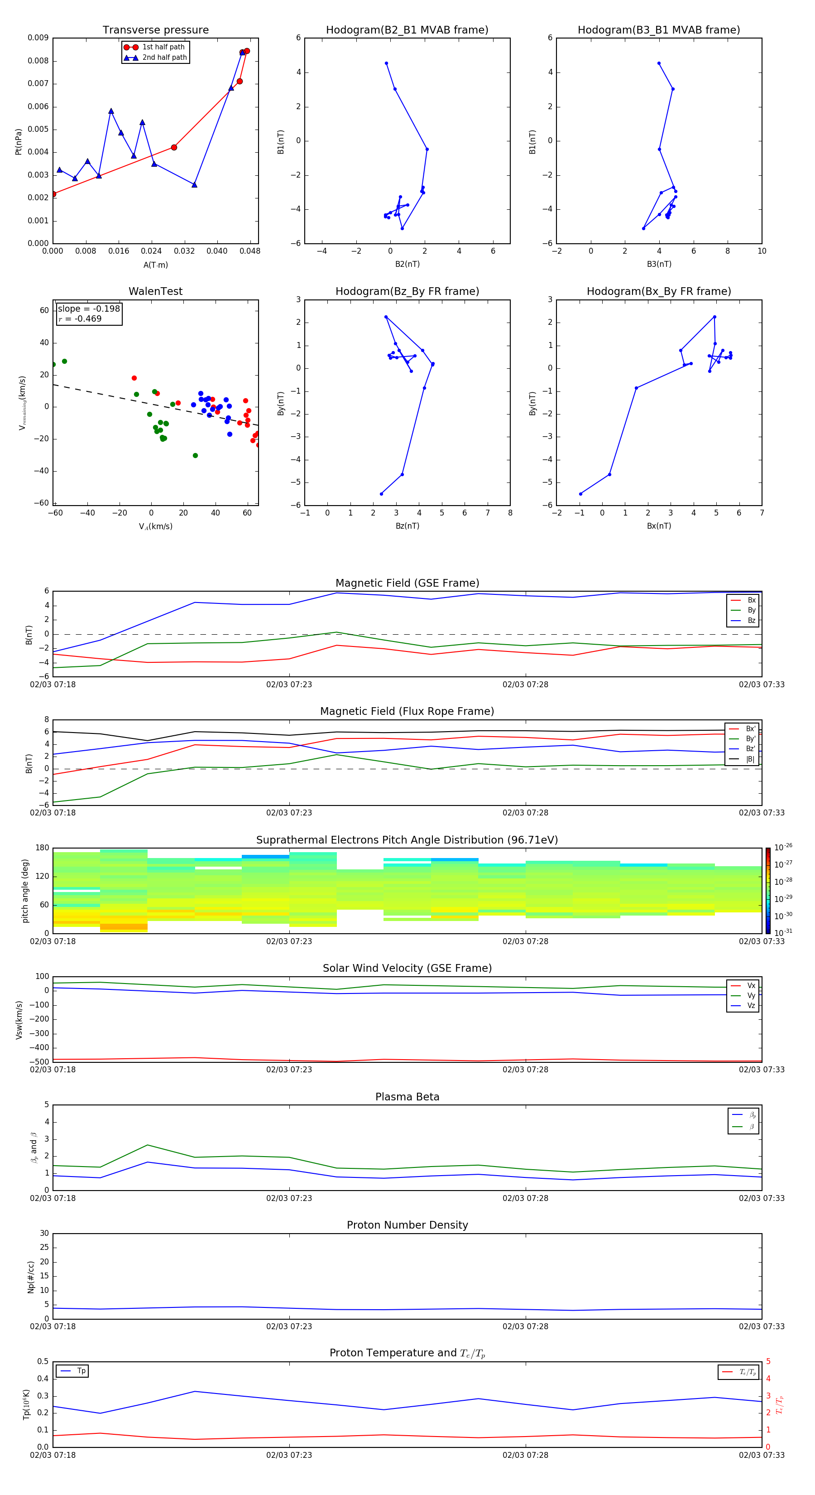Screen dimensions: 815x1495
Task: Click the "V_remaining(km/s)" y-axis label
Action: click(23, 403)
